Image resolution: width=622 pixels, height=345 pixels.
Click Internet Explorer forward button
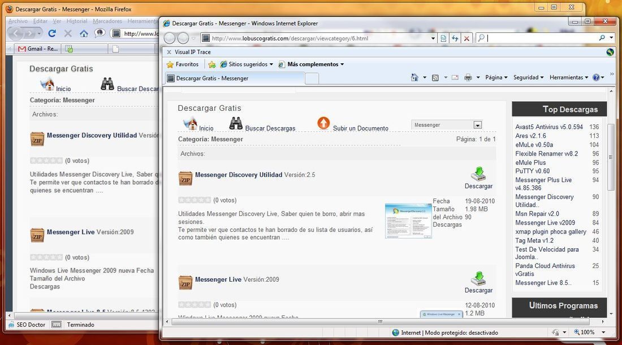[x=183, y=38]
